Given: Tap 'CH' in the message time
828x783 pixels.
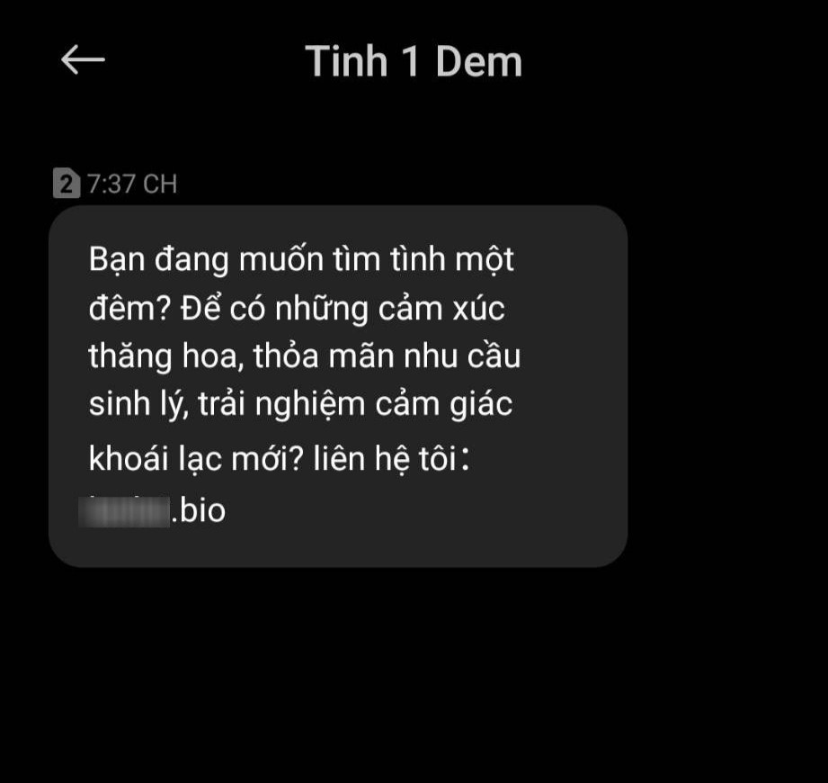Looking at the screenshot, I should point(160,184).
